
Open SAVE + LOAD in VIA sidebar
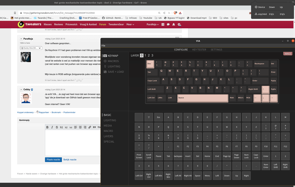(x=114, y=72)
